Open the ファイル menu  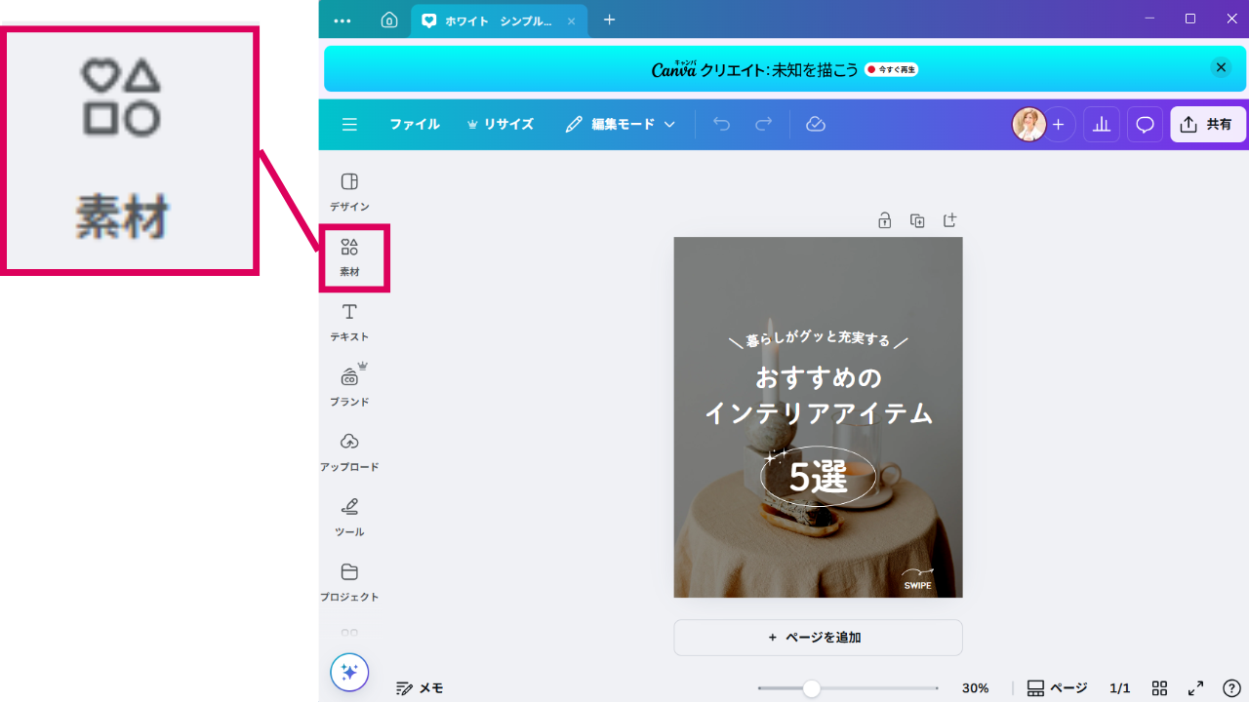tap(415, 124)
